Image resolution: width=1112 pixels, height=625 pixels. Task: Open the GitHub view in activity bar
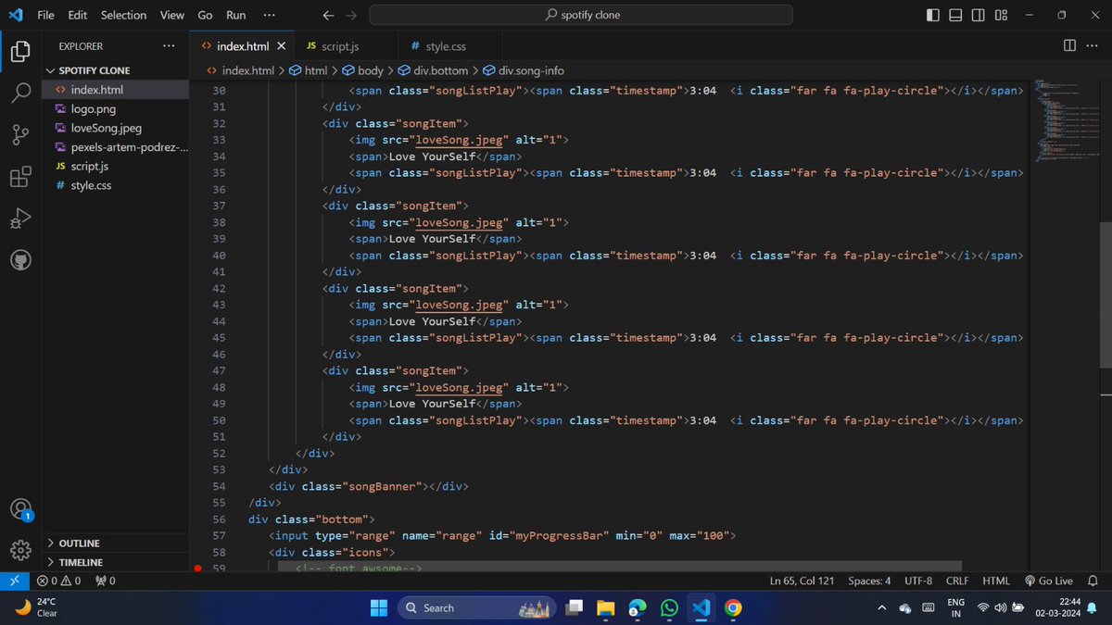point(20,260)
